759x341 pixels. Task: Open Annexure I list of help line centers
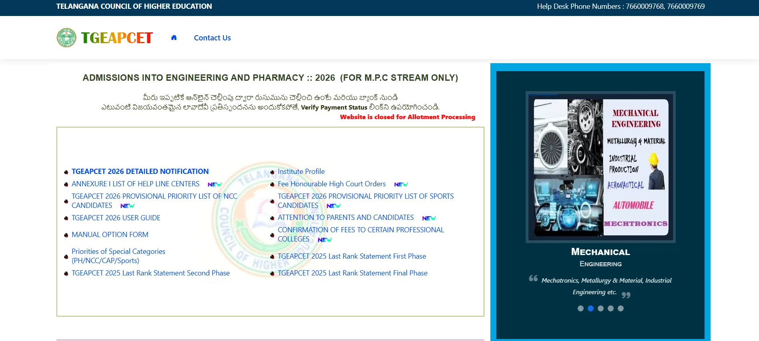click(x=135, y=184)
